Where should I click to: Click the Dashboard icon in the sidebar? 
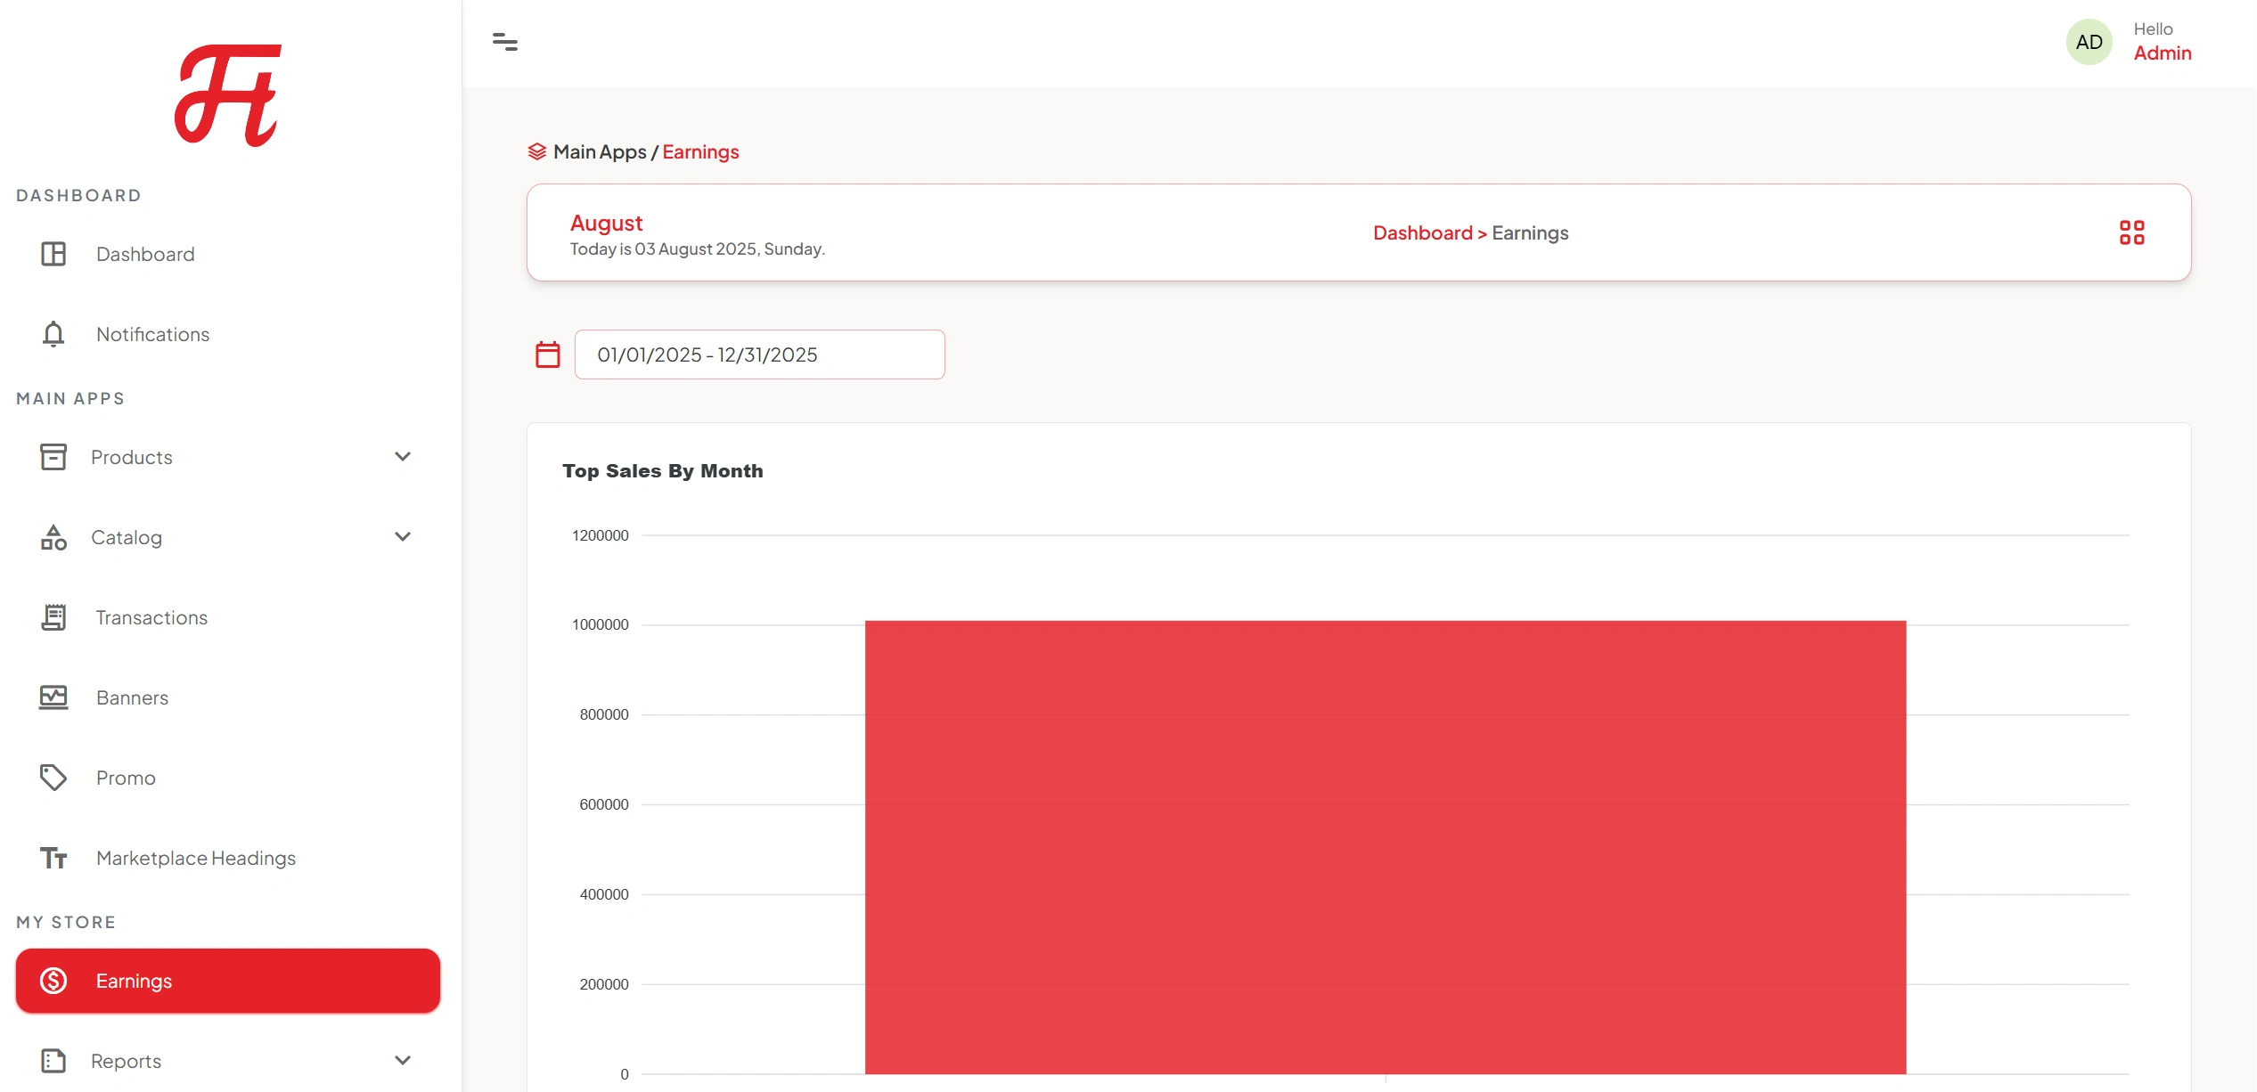click(x=53, y=254)
